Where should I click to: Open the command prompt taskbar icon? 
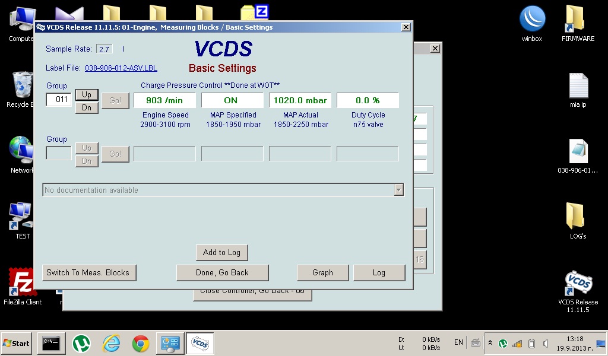point(52,343)
